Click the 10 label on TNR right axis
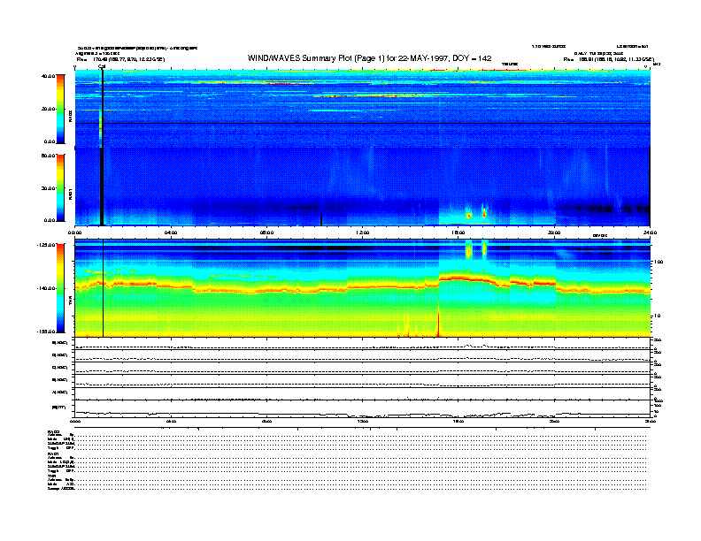 click(x=659, y=316)
